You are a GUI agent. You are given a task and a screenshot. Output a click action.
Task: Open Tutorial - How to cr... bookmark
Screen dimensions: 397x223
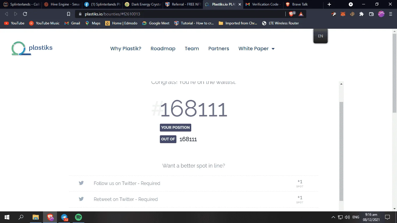(194, 23)
